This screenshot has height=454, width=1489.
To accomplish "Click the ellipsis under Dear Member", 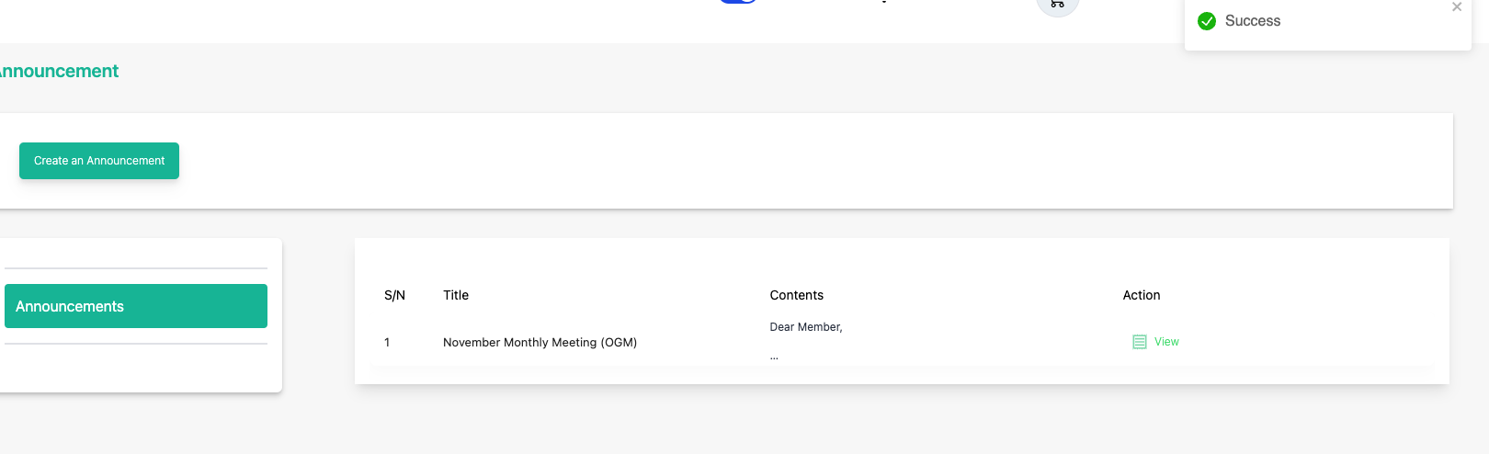I will [774, 357].
